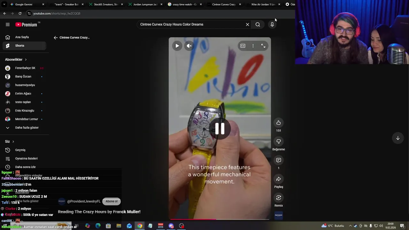Open the @ProvidentJewelryFL channel link

[84, 201]
